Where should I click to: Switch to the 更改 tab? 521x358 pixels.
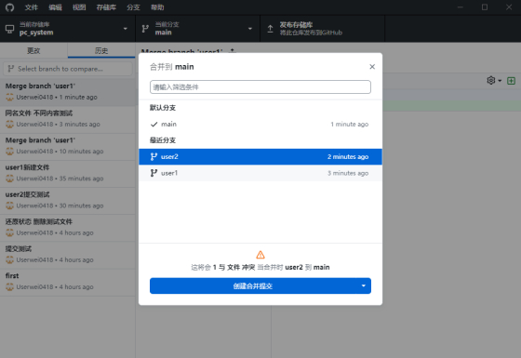pos(33,50)
